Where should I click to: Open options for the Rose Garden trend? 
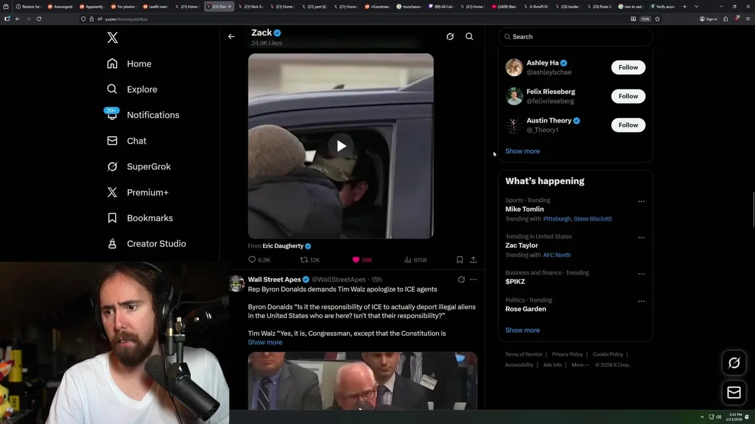click(641, 302)
